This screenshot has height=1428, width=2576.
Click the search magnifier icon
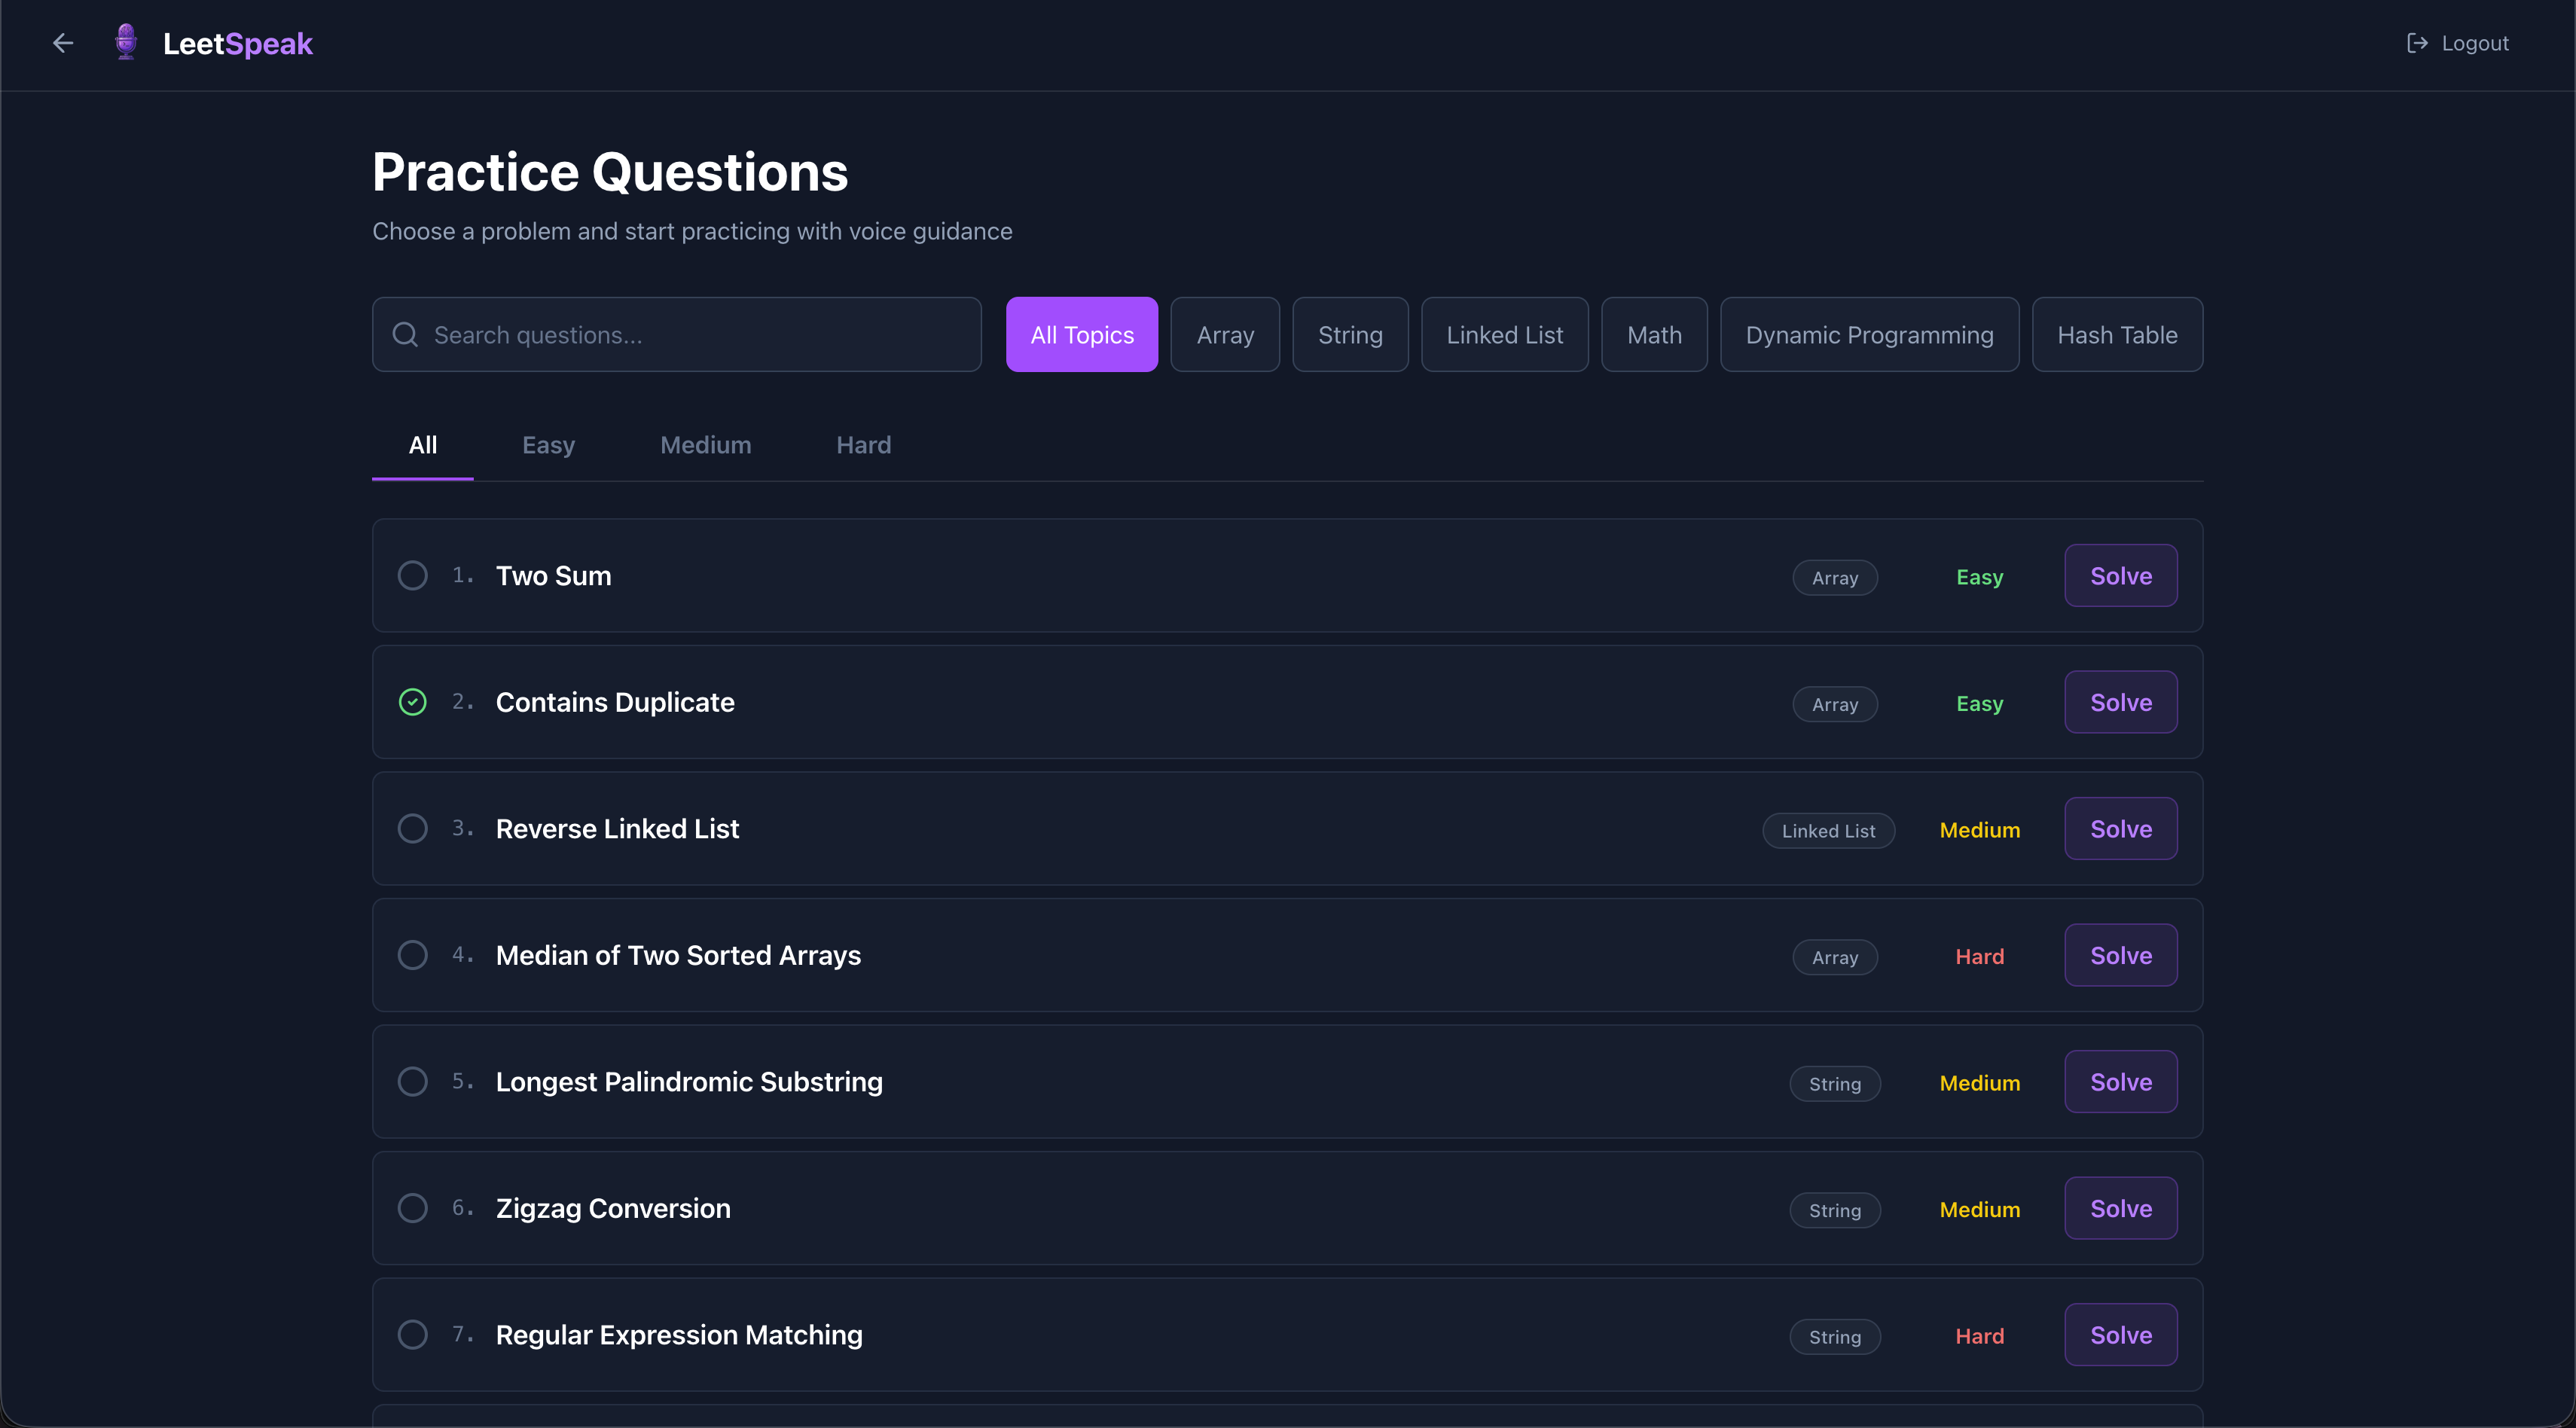405,335
